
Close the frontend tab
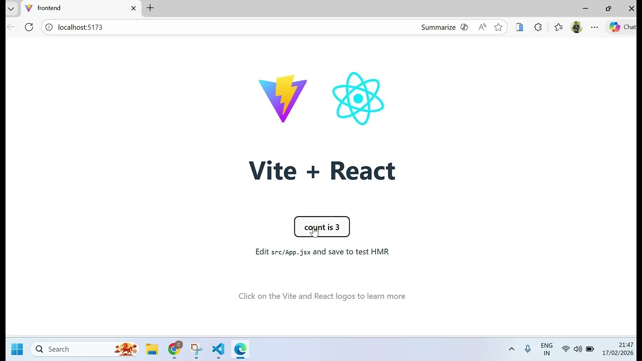133,8
